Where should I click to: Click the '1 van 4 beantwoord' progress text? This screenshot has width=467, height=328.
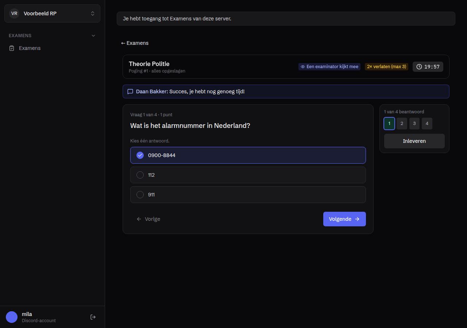tap(404, 112)
